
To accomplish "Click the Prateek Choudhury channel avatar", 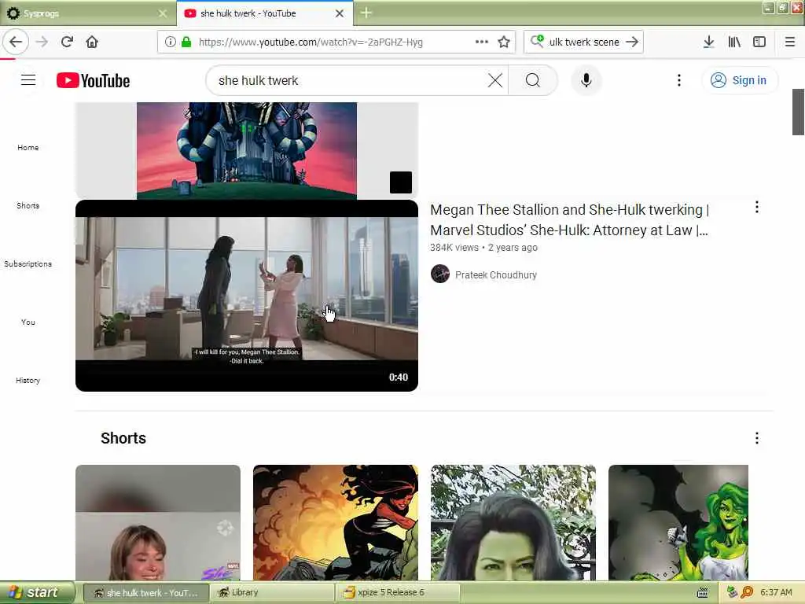I will pyautogui.click(x=440, y=274).
